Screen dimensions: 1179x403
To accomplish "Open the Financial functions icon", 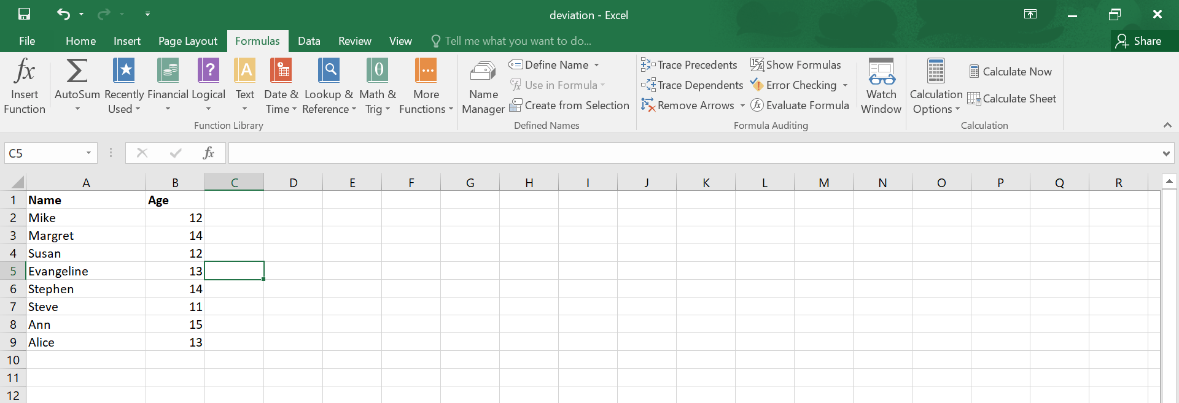I will pyautogui.click(x=168, y=71).
